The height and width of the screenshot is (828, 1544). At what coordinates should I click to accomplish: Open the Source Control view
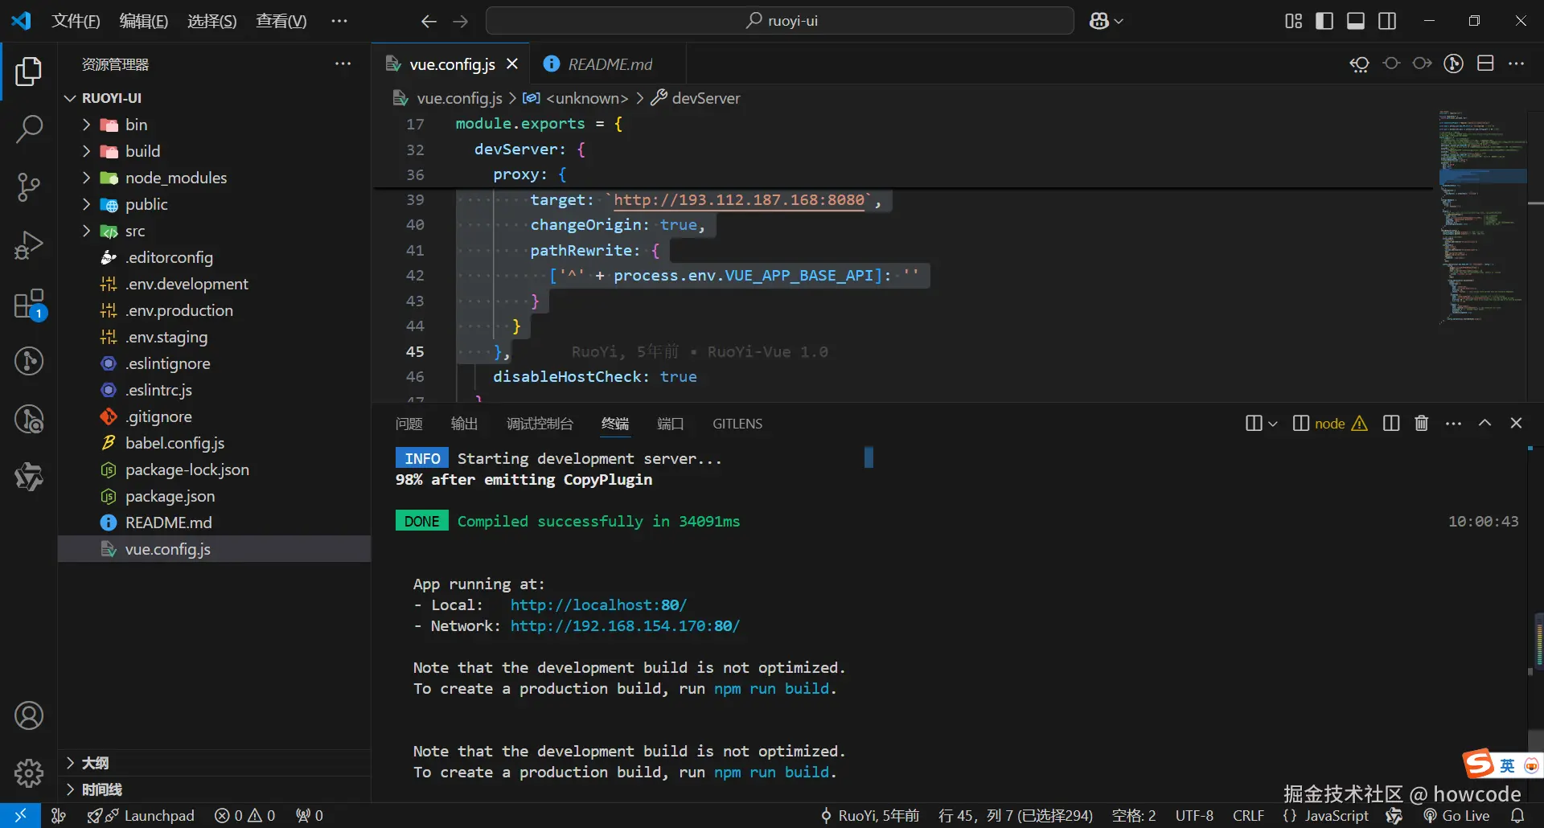pos(29,187)
